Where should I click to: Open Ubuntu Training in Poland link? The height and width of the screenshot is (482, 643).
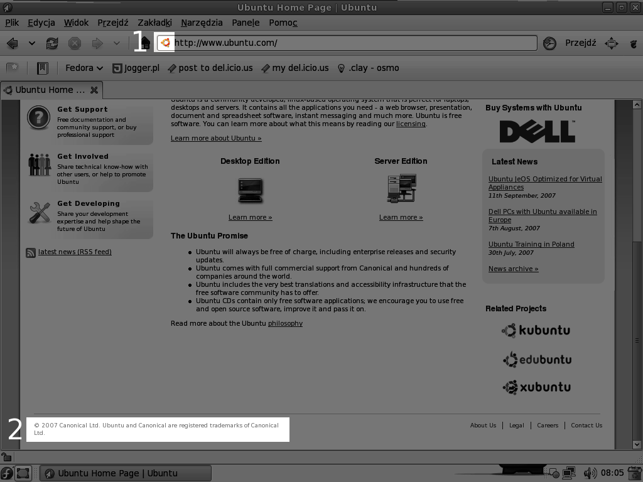click(x=531, y=244)
